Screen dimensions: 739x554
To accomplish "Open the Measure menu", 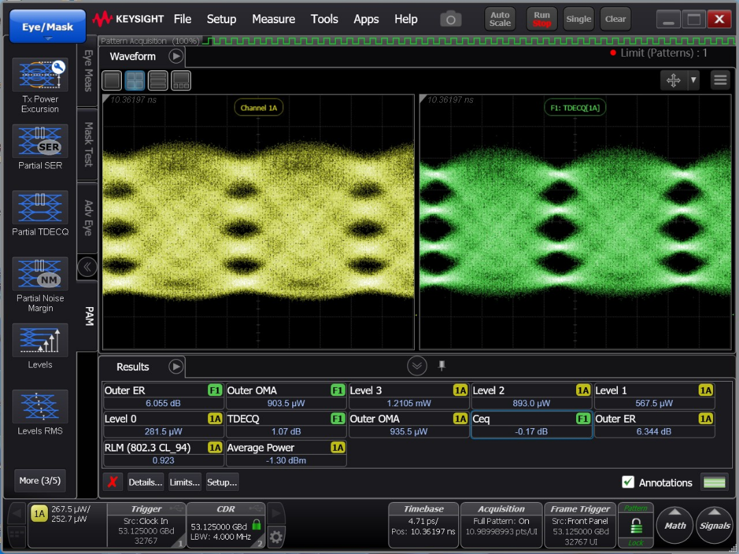I will [273, 19].
